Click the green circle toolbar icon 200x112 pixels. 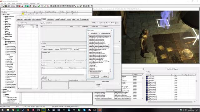[25, 6]
